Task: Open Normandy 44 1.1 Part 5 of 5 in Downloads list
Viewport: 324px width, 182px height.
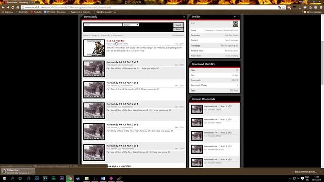Action: pyautogui.click(x=123, y=62)
